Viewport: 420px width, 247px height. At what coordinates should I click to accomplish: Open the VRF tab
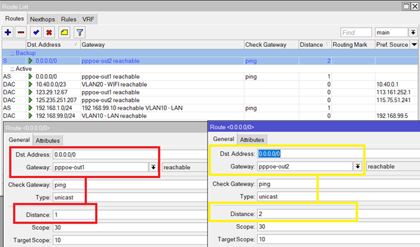pyautogui.click(x=88, y=19)
